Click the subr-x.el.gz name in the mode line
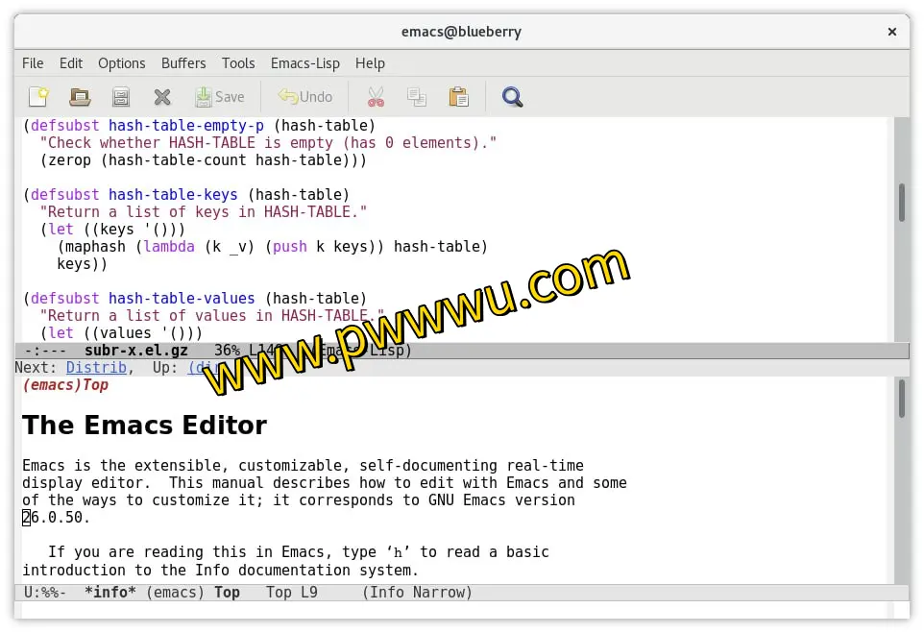 [135, 350]
